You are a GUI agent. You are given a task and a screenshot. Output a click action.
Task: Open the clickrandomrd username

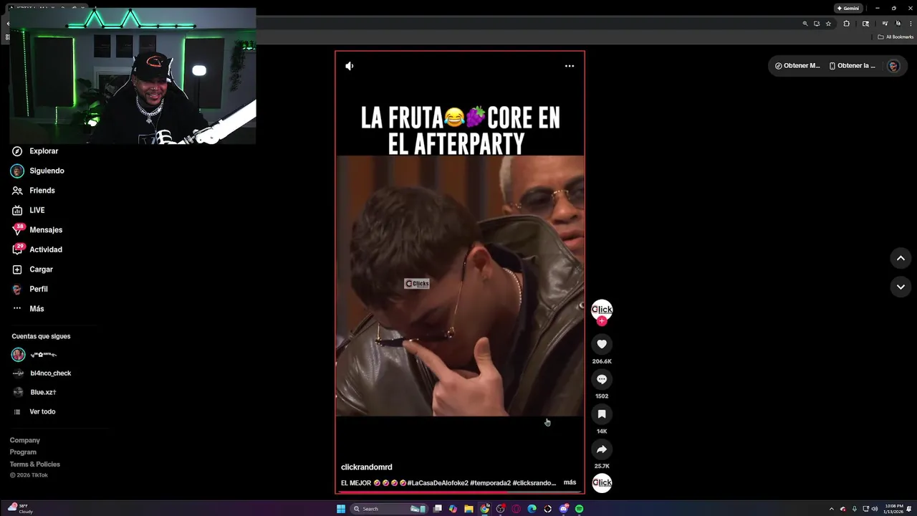pyautogui.click(x=366, y=467)
